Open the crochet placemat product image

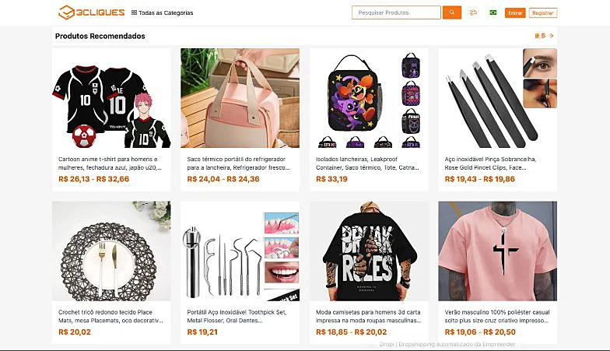(111, 251)
